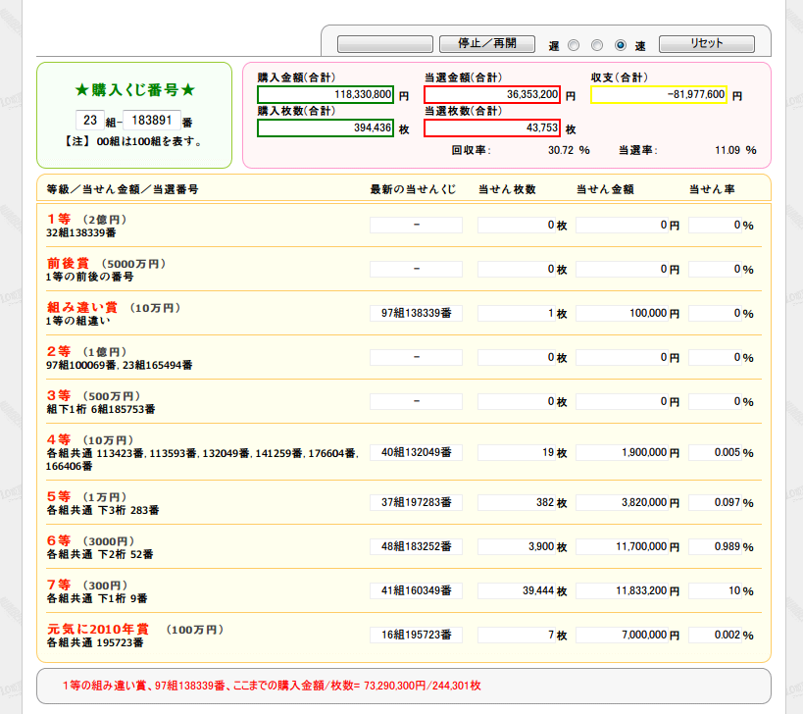Click the 2等 (1億円) label

pyautogui.click(x=86, y=351)
